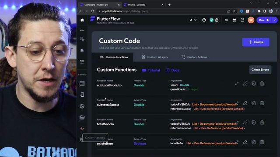Open the Chrome tab search chevron

(x=251, y=3)
